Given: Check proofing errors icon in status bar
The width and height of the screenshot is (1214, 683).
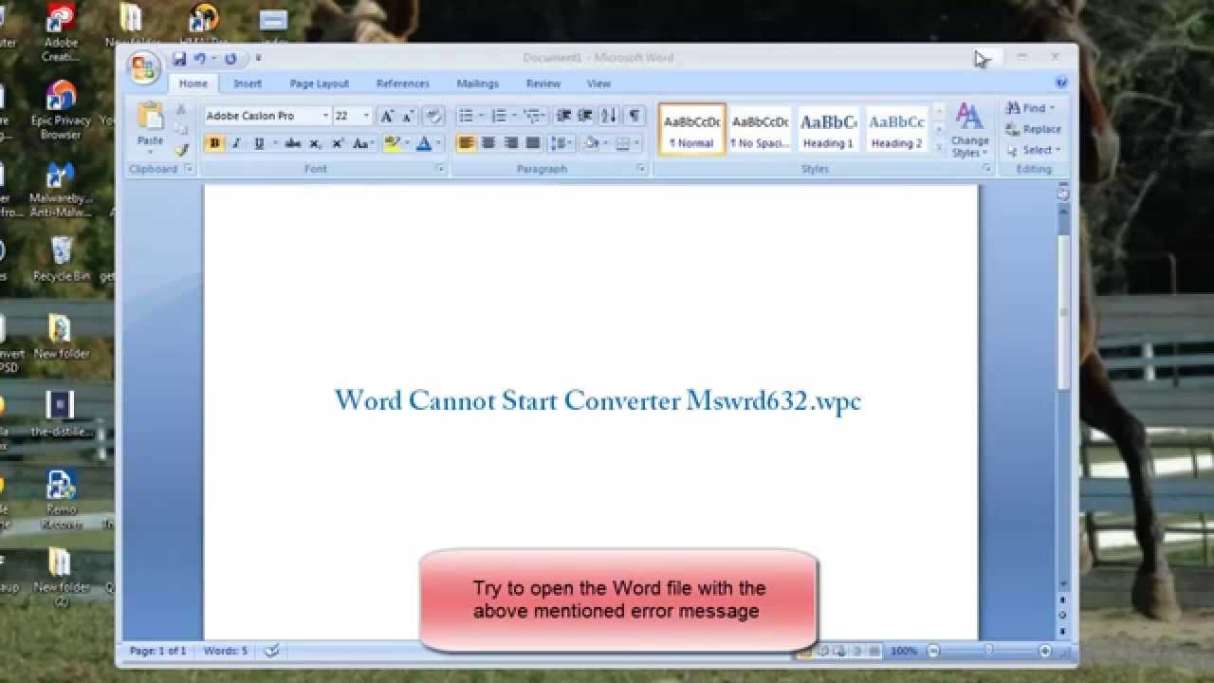Looking at the screenshot, I should pyautogui.click(x=272, y=651).
